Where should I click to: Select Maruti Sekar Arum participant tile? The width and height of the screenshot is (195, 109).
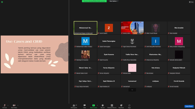click(x=85, y=68)
